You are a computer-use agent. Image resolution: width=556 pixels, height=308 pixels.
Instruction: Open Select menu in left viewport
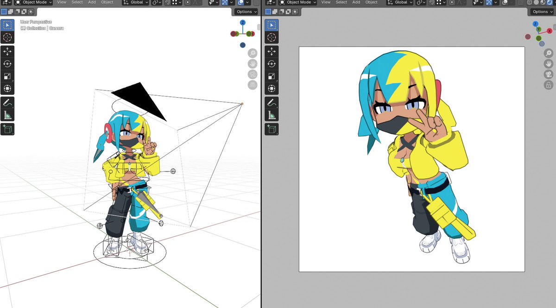[x=77, y=2]
